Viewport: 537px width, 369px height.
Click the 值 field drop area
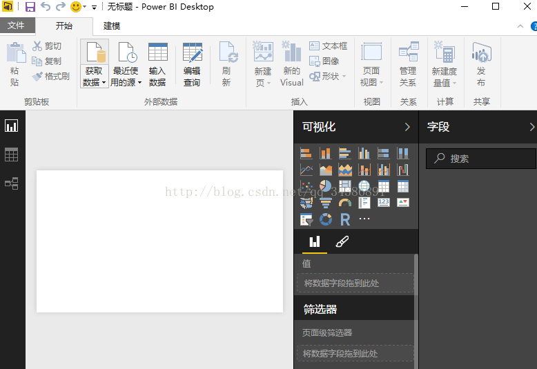pyautogui.click(x=355, y=283)
